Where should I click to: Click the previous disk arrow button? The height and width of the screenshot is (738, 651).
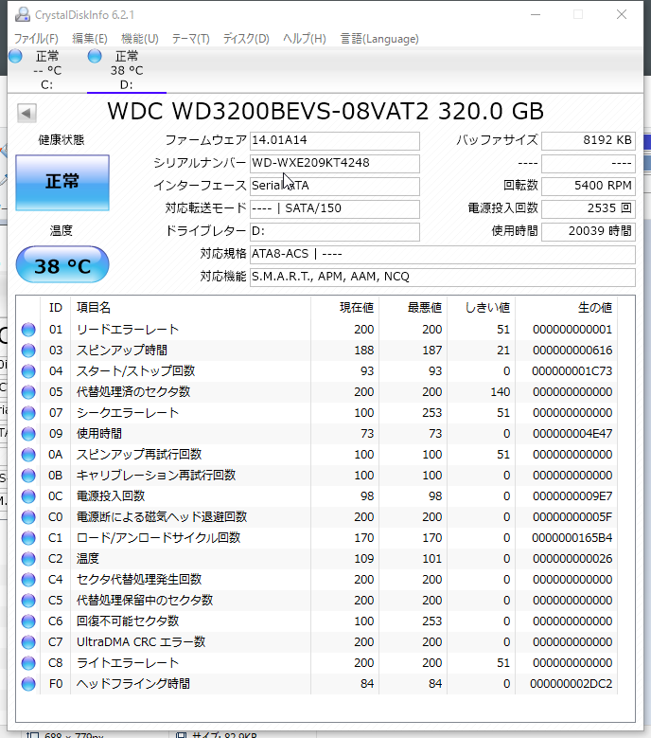point(26,113)
